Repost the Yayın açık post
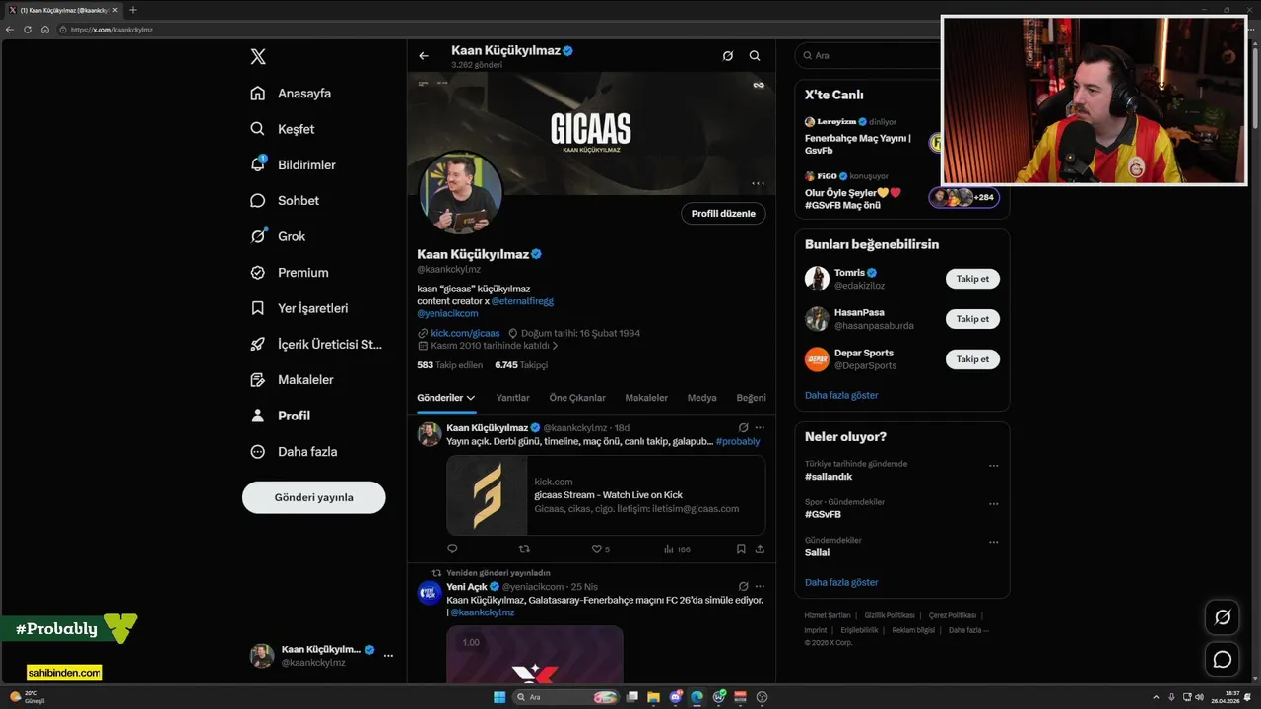Viewport: 1261px width, 709px height. [x=524, y=548]
